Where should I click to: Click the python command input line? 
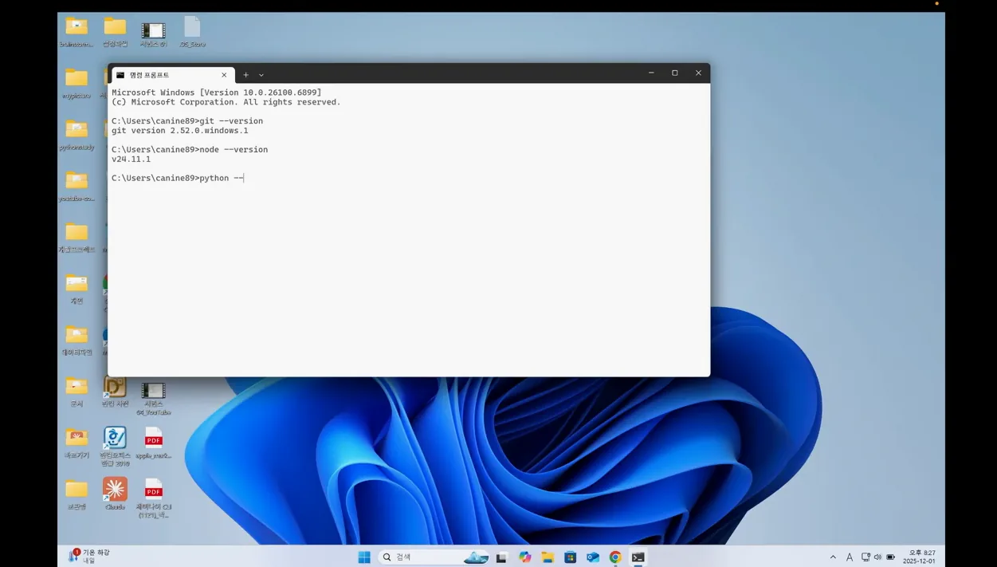click(178, 178)
